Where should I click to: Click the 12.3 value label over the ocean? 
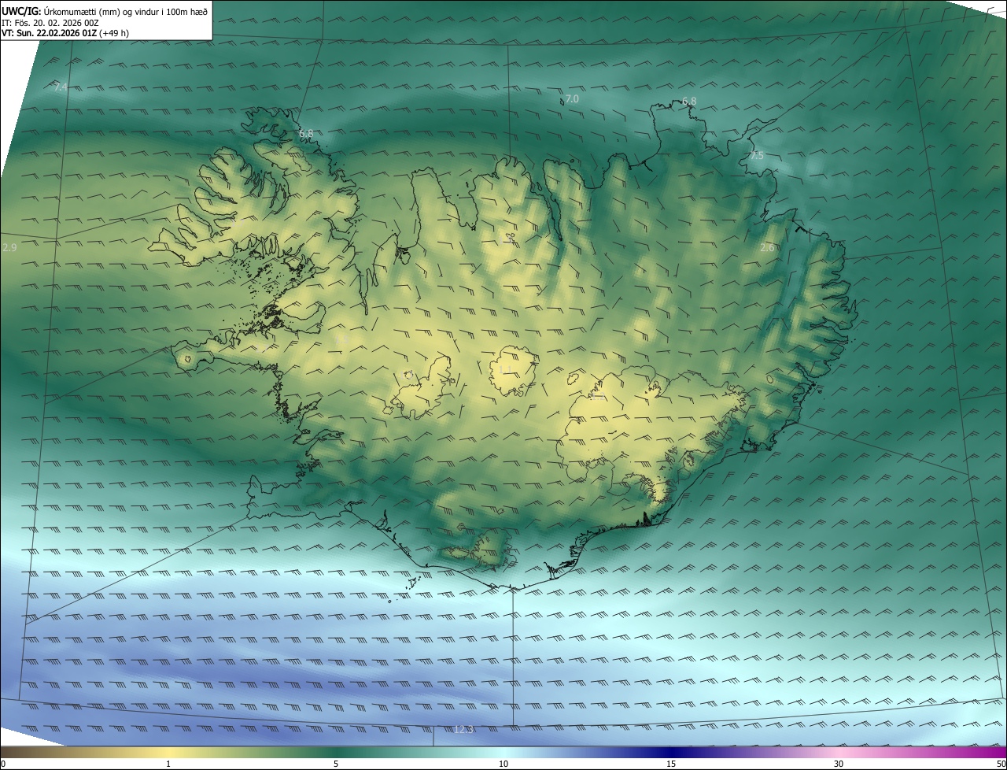click(x=463, y=730)
